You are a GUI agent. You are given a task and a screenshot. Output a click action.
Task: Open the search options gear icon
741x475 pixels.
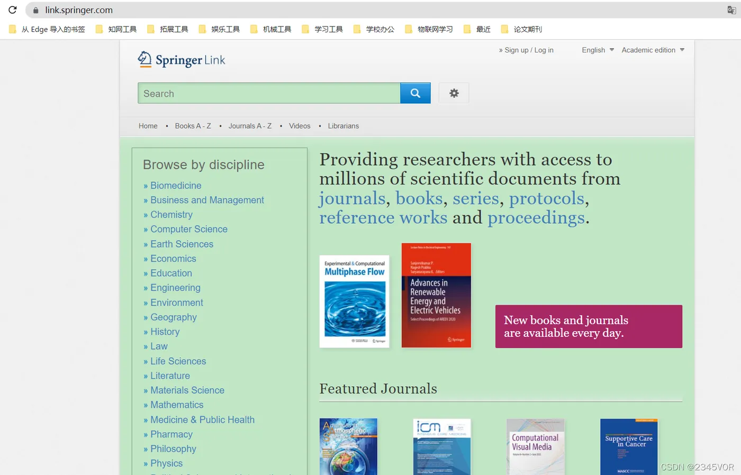[x=454, y=93]
